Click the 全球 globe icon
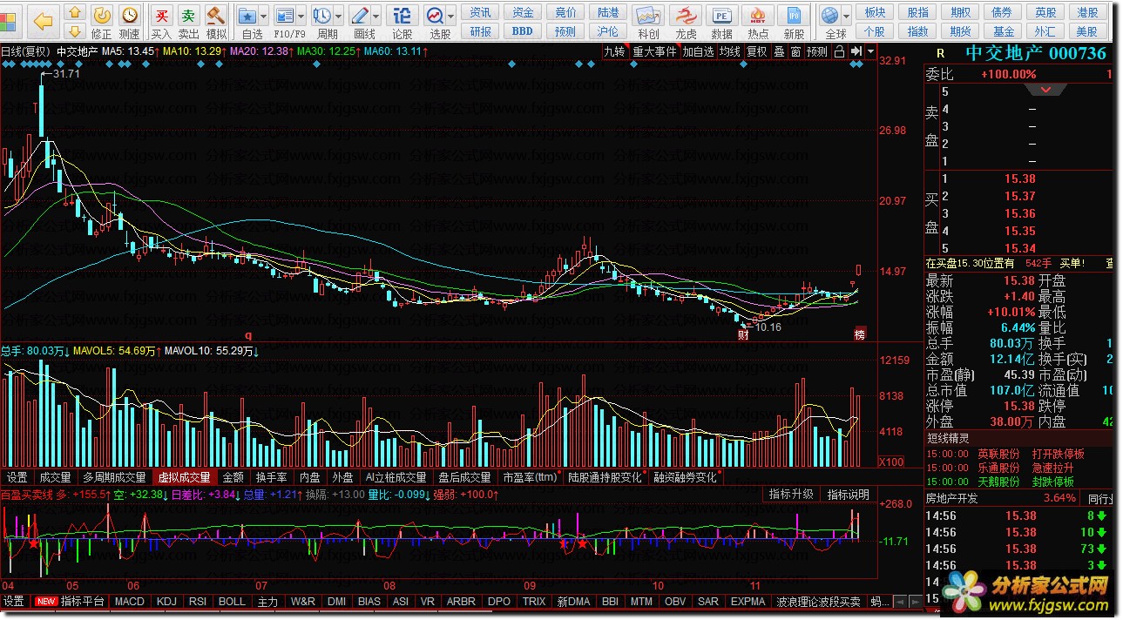 pyautogui.click(x=830, y=16)
